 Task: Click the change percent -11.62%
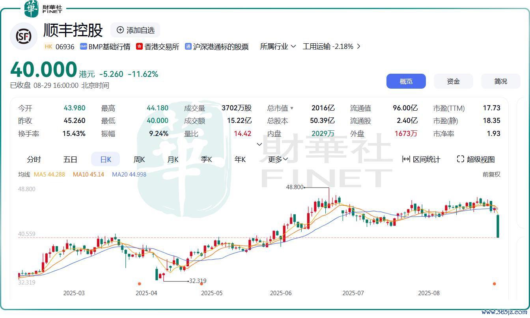(143, 74)
